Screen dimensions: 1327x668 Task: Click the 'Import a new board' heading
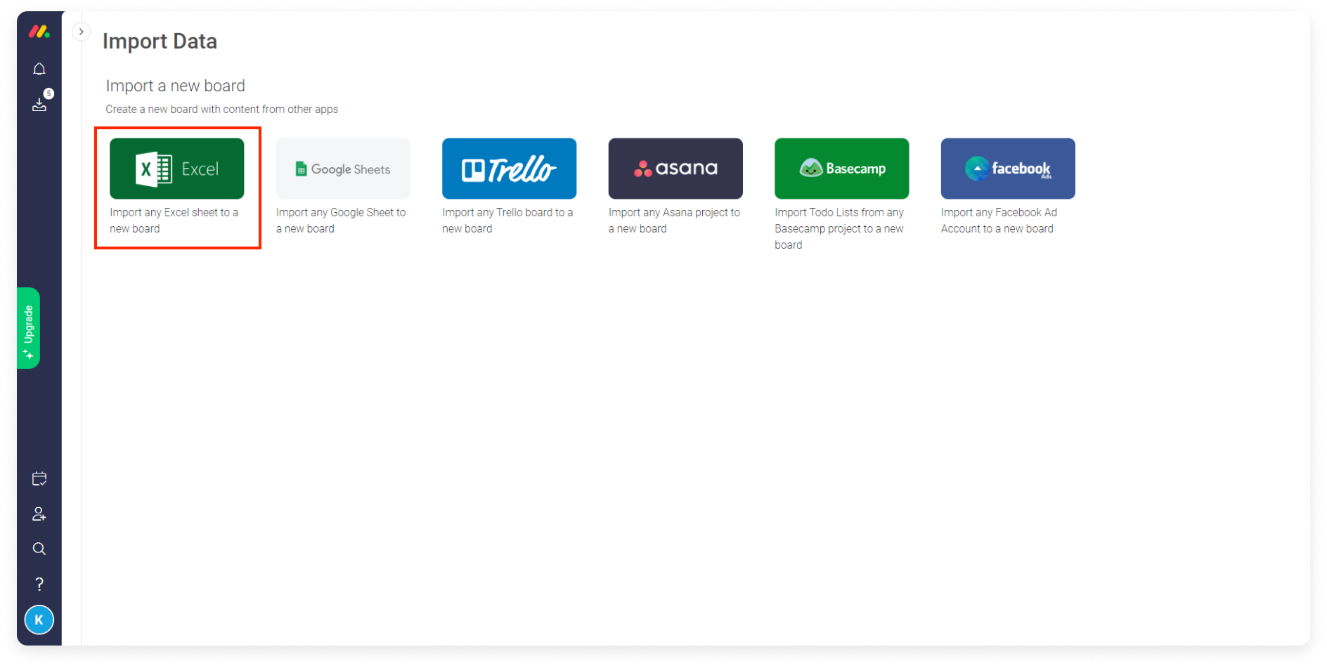[176, 86]
